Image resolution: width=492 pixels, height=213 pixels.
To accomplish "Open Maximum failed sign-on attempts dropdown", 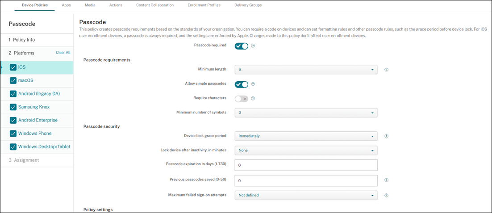I will [306, 195].
